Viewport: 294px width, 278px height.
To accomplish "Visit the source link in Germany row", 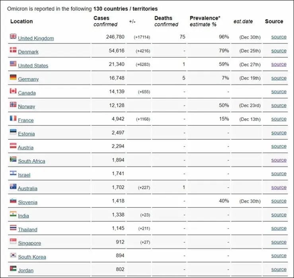I will (279, 78).
